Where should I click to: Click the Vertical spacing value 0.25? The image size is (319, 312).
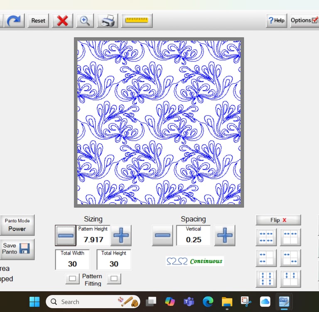click(x=194, y=240)
